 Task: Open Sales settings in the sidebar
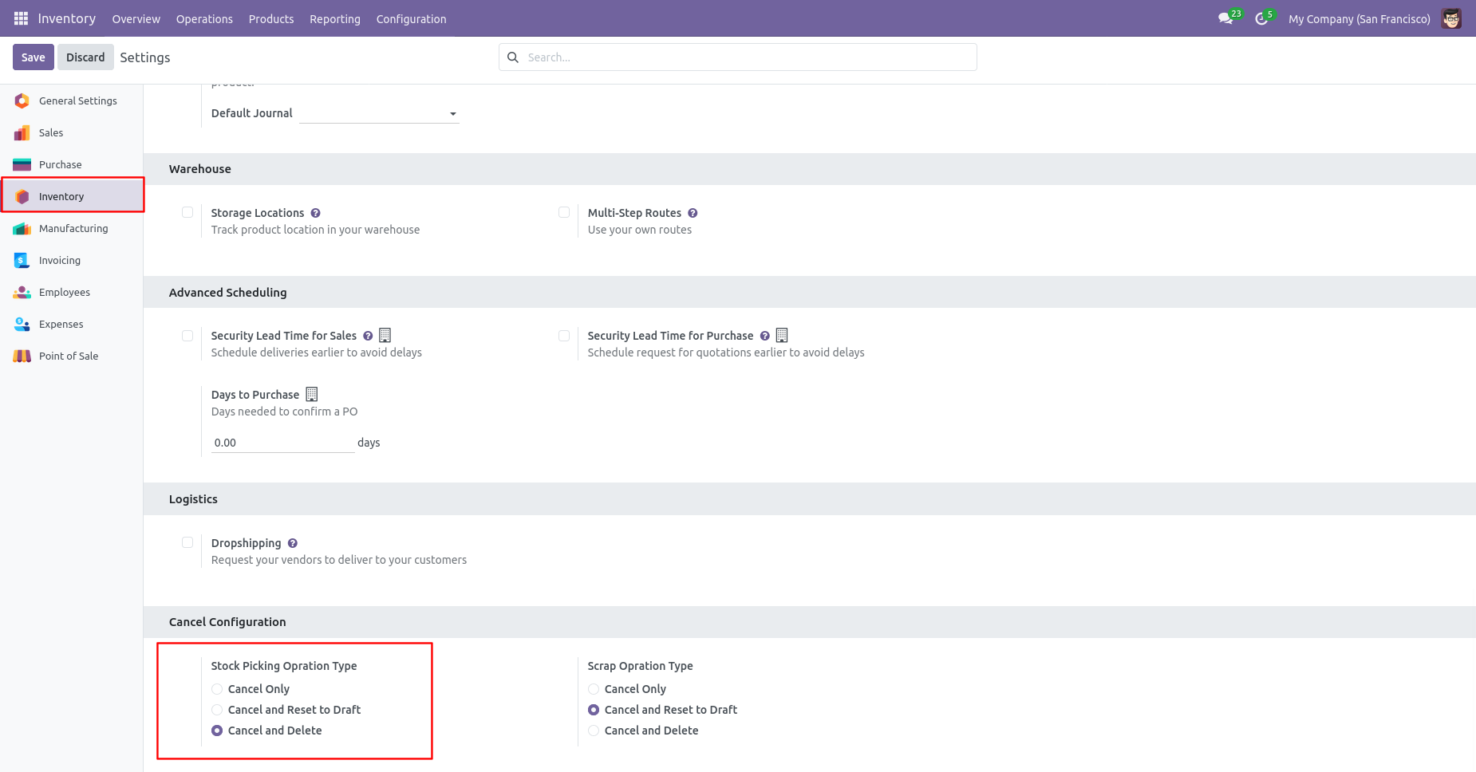pos(72,132)
